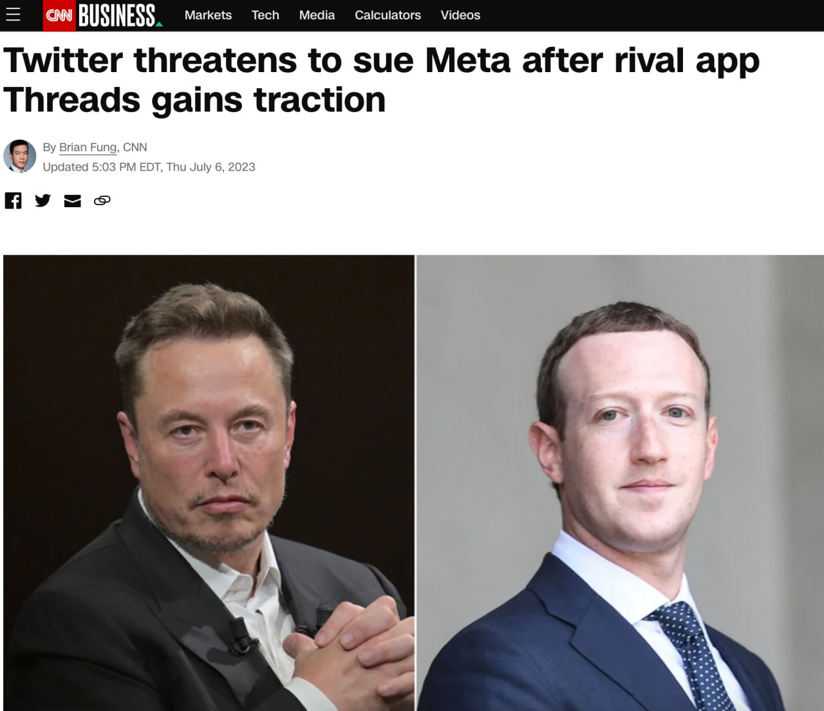Click the author's round avatar photo
This screenshot has height=711, width=824.
(x=19, y=156)
